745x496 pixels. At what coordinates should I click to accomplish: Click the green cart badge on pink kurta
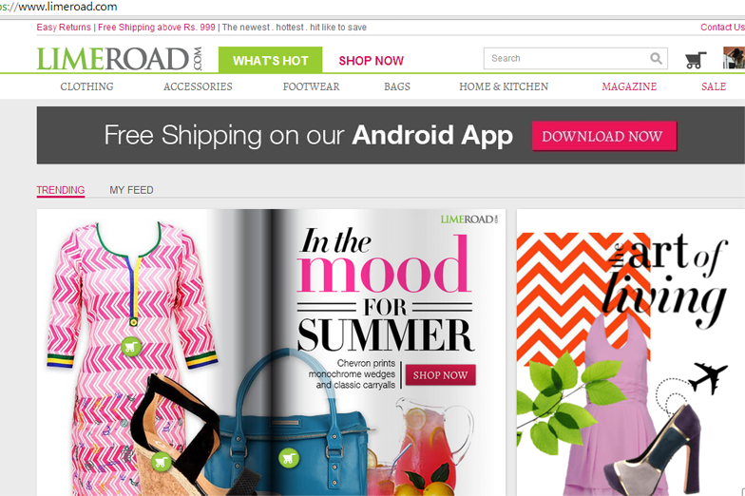point(131,346)
